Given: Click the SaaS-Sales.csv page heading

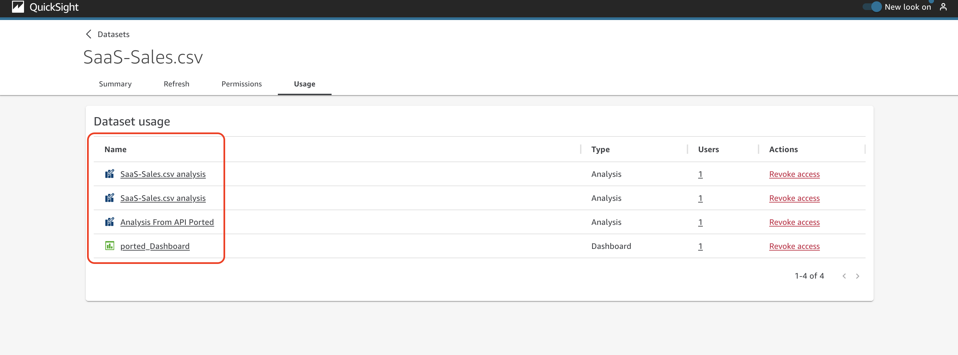Looking at the screenshot, I should [x=143, y=57].
